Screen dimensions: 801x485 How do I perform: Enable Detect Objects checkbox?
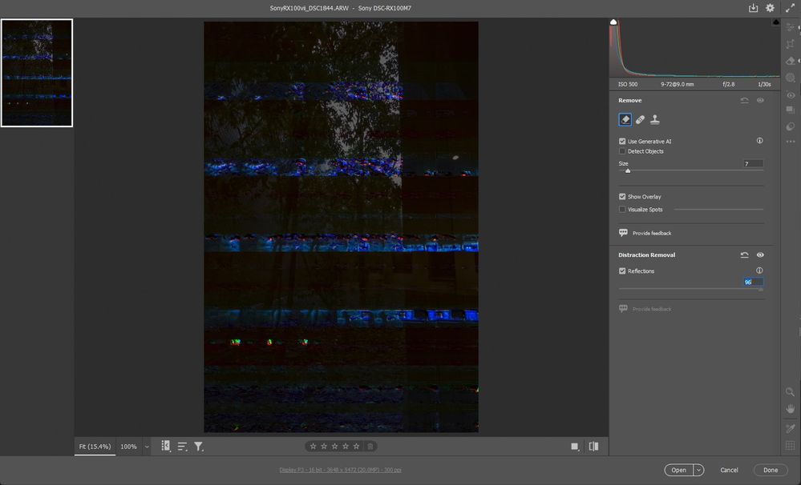point(622,151)
